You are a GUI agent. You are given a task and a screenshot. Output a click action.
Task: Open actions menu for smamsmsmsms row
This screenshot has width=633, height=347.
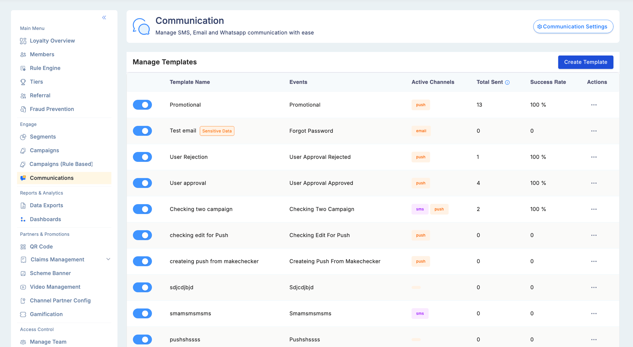594,314
